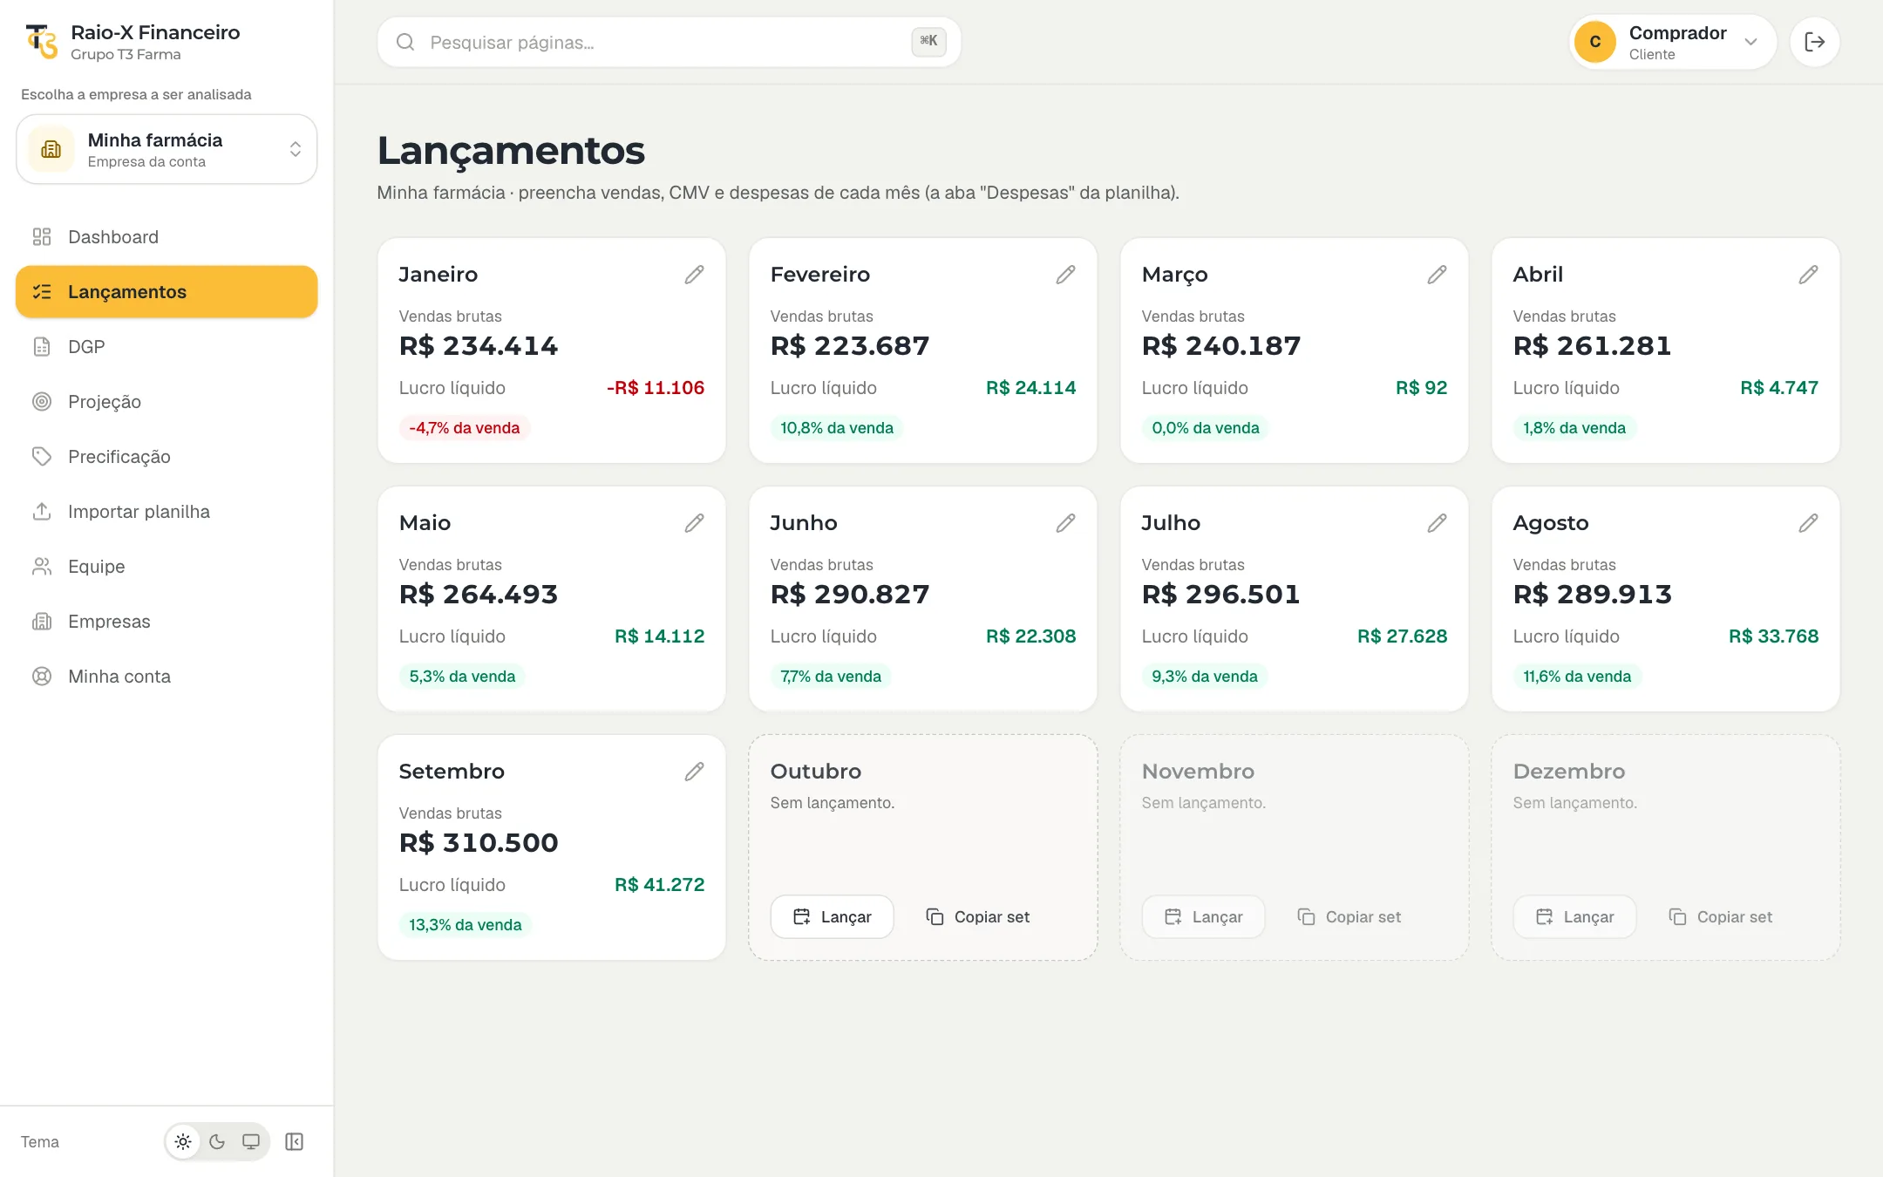Open the Março edit pencil

pyautogui.click(x=1437, y=275)
